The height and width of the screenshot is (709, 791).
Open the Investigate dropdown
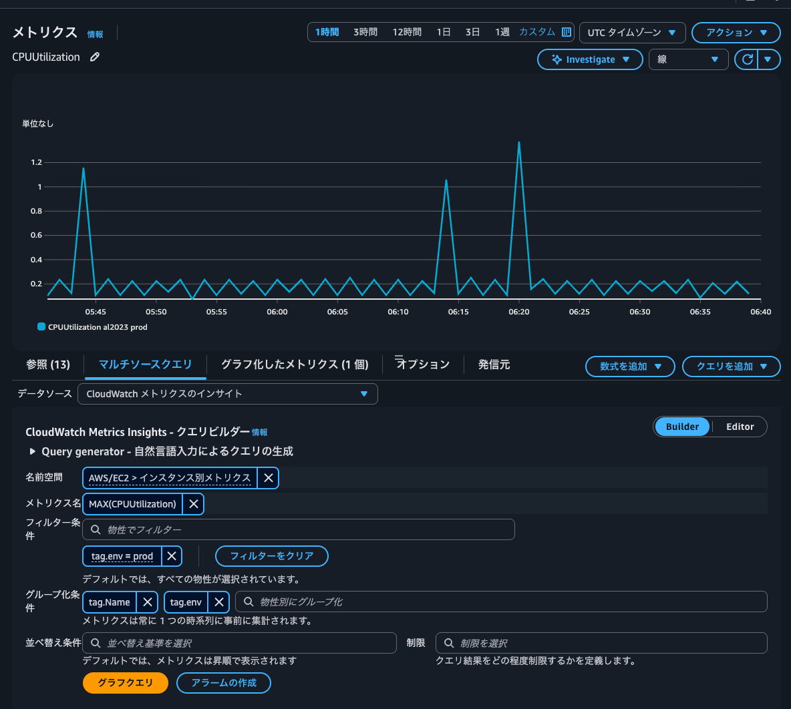click(590, 59)
